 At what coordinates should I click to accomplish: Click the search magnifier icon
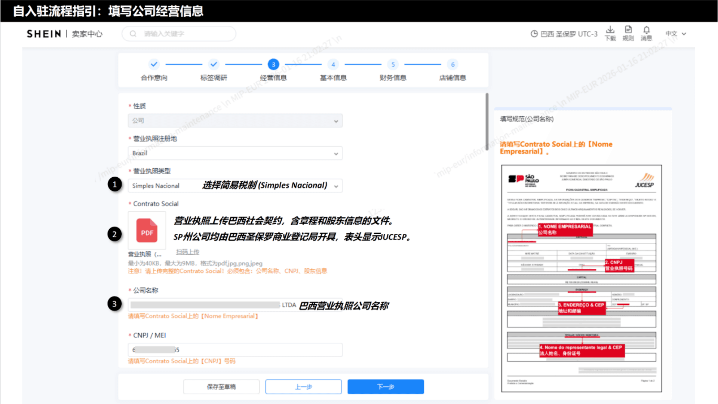tap(133, 34)
